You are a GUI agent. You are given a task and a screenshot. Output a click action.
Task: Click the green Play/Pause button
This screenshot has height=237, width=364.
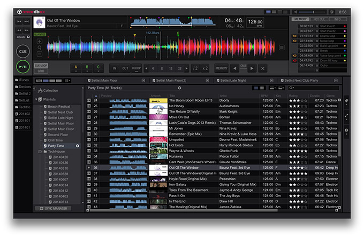(22, 67)
